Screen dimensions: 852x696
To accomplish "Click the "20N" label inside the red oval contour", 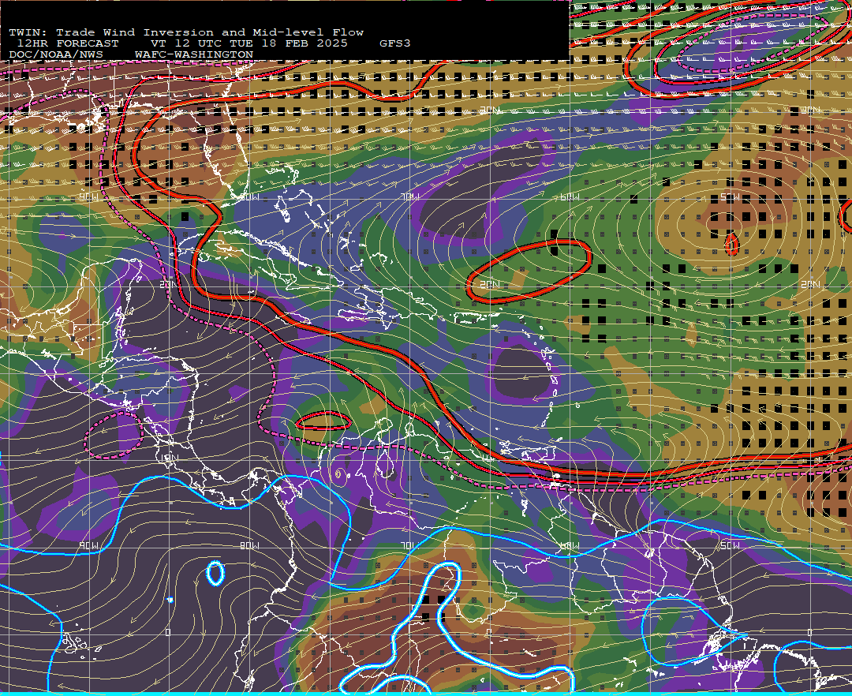I will tap(489, 284).
